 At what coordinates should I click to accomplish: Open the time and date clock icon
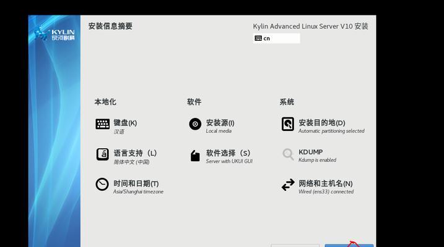102,185
